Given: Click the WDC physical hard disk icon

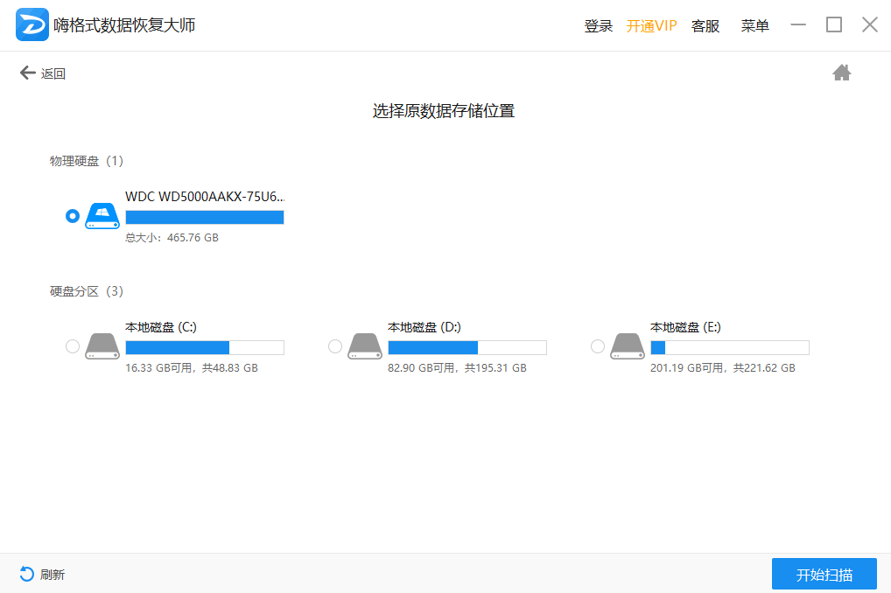Looking at the screenshot, I should pyautogui.click(x=102, y=217).
